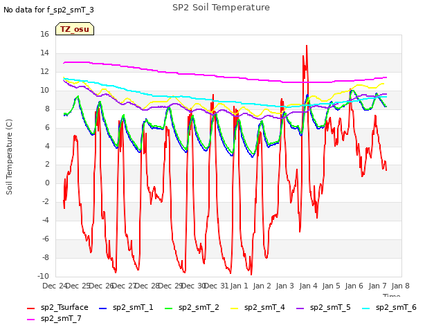Click the 0 y-axis tick label
Viewport: 443px width, 332px height.
click(x=47, y=183)
